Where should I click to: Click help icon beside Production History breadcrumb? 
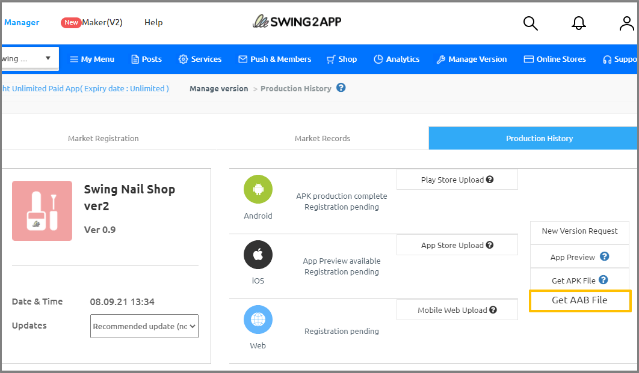(x=341, y=88)
